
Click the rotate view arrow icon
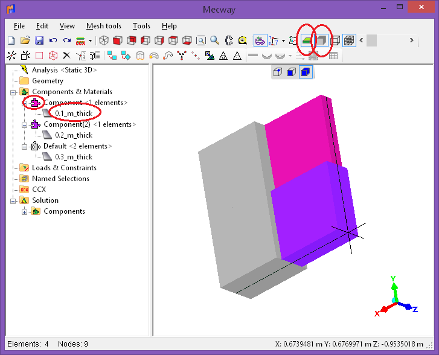229,40
